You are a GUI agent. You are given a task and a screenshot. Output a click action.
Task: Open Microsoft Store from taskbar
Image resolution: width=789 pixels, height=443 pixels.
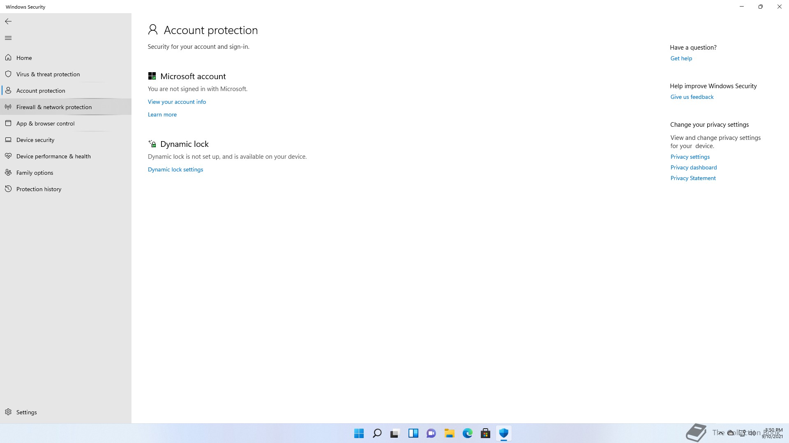(485, 433)
